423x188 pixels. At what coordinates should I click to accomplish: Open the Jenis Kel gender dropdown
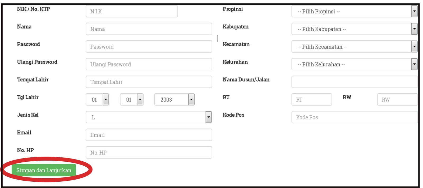click(x=149, y=117)
